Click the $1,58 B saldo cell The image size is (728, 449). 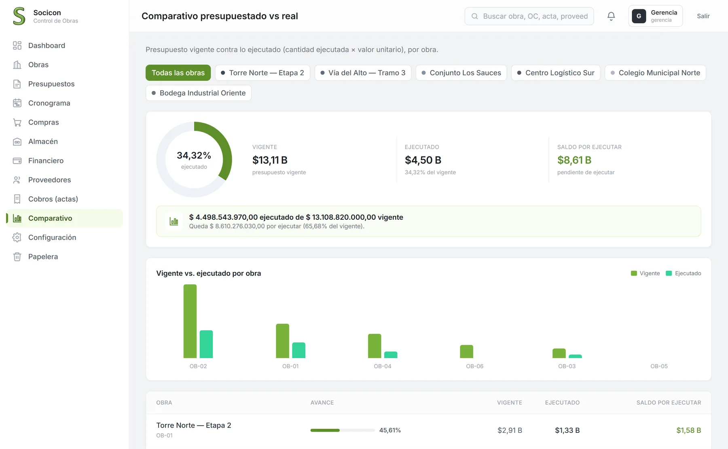[689, 430]
